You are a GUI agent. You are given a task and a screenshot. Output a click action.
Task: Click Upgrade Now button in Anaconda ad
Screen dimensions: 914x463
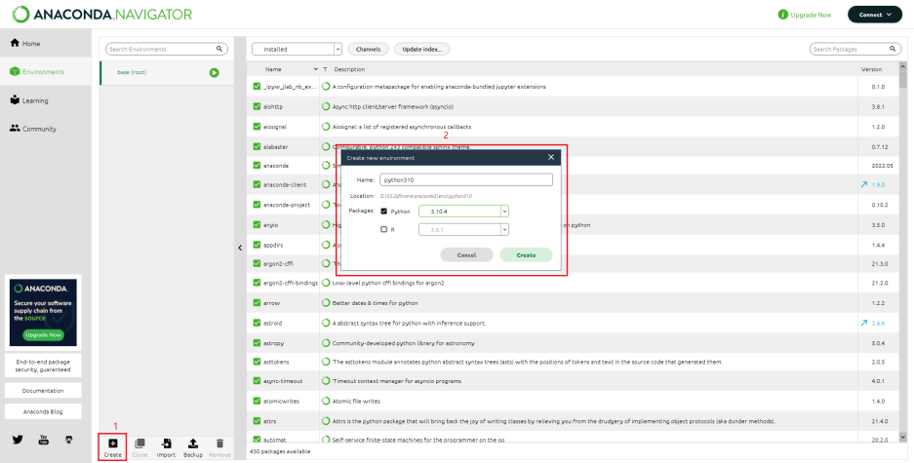pos(43,335)
